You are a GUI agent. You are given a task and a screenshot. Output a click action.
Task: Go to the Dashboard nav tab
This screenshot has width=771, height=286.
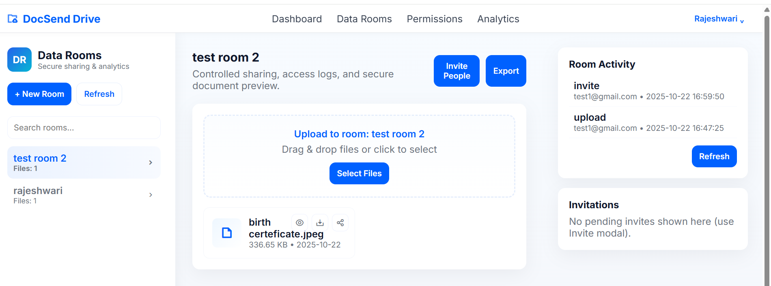click(297, 19)
